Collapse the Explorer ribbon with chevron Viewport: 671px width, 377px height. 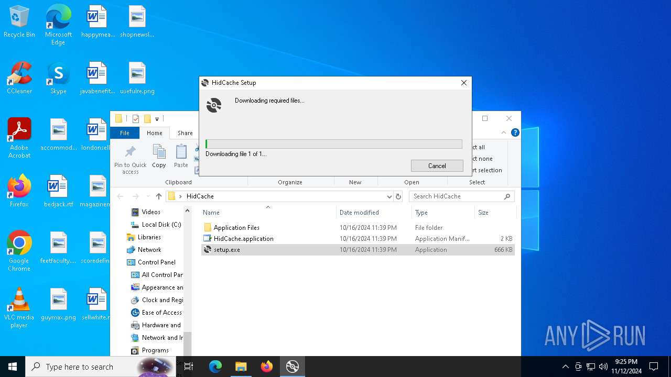point(504,133)
